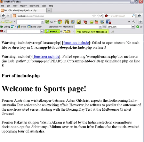Image resolution: width=144 pixels, height=142 pixels.
Task: Click the YouTube toolbar icon
Action: [96, 22]
